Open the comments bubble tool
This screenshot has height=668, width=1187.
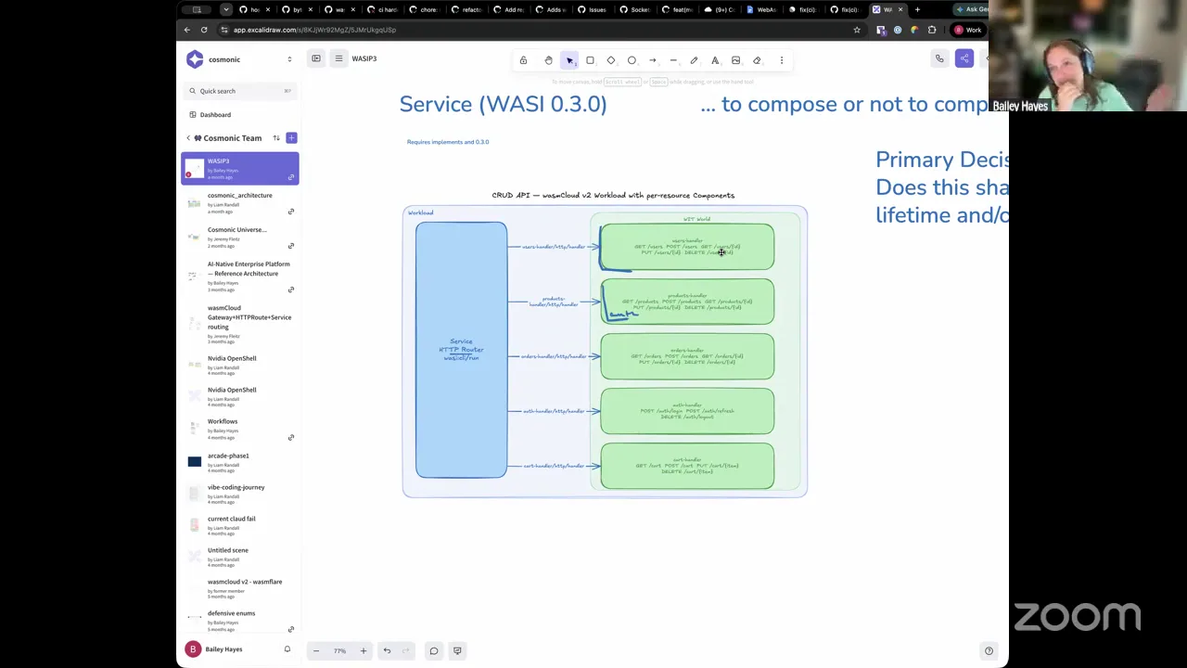[433, 651]
